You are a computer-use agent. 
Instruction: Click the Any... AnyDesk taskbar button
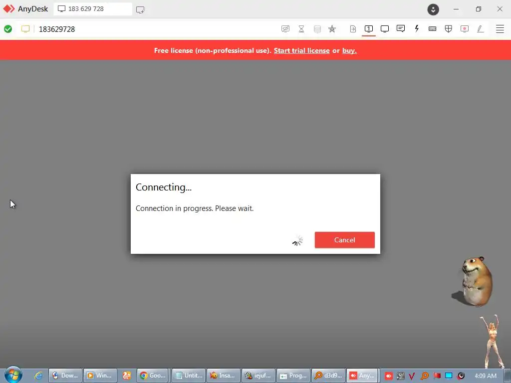[362, 376]
